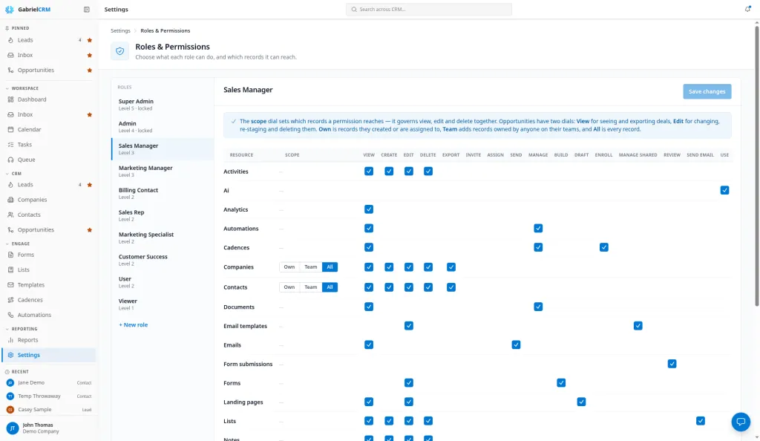Collapse the Engage section
760x441 pixels.
(x=18, y=244)
